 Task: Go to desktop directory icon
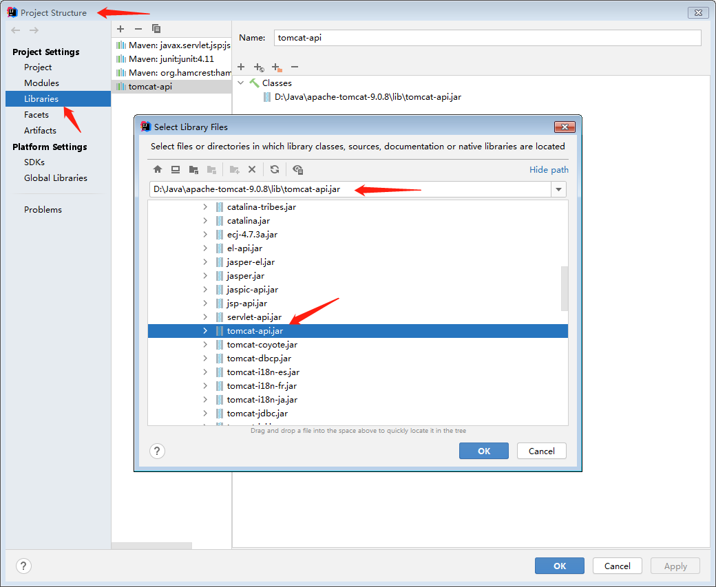point(176,169)
